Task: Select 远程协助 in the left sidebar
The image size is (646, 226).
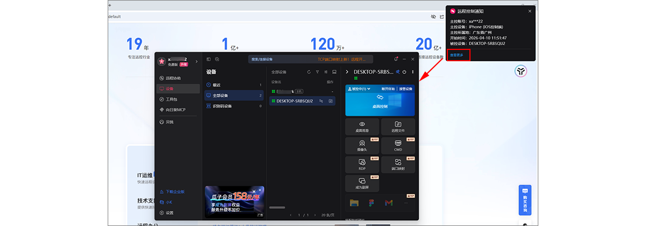Action: 173,78
